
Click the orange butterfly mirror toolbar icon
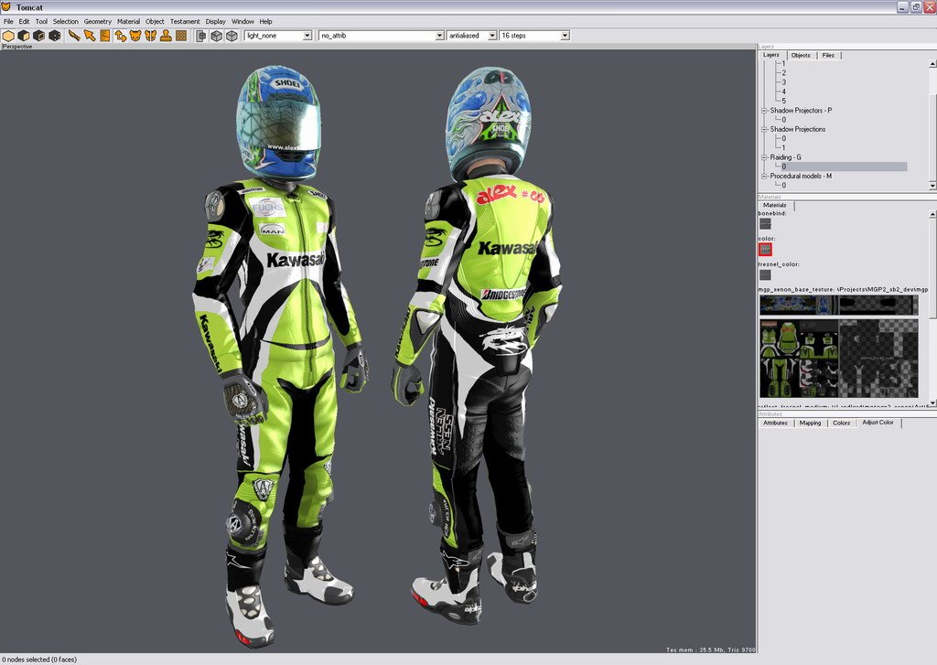click(151, 36)
